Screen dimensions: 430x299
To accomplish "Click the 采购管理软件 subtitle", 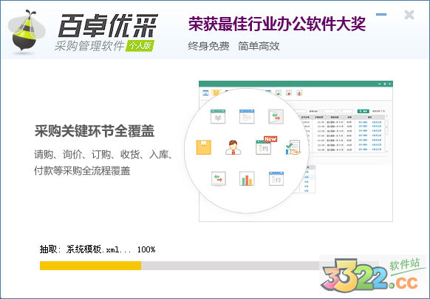I will coord(89,46).
